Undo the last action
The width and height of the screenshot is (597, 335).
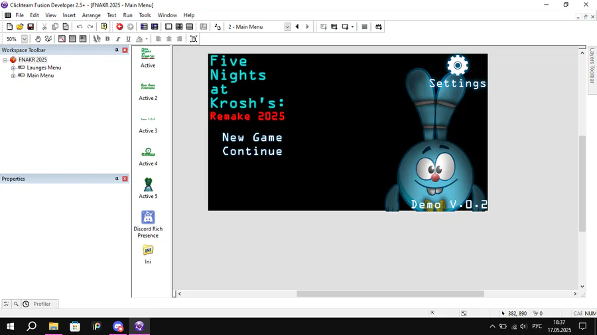[80, 26]
